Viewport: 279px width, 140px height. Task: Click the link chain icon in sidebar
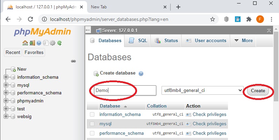(x=73, y=61)
